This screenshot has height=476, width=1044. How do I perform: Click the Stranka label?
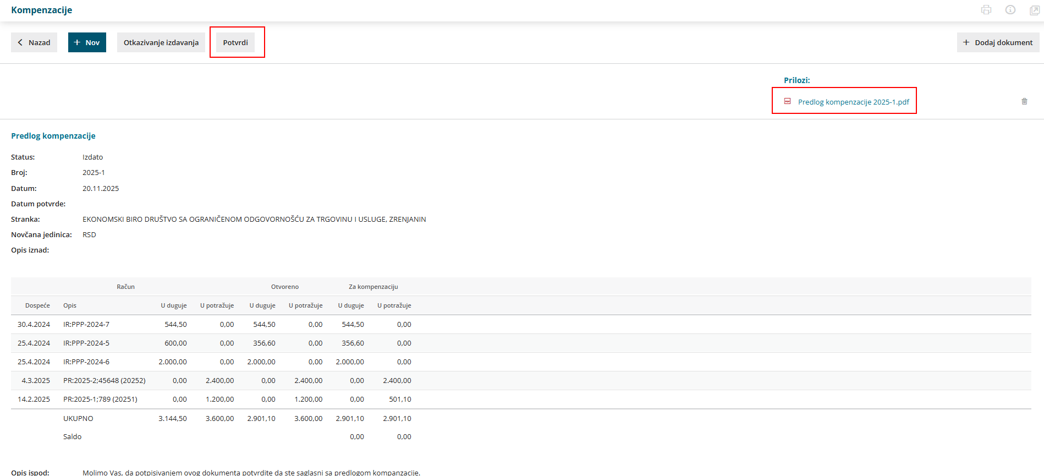25,219
